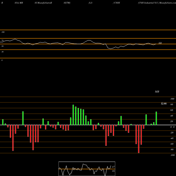Click the 'SI(TM)' header text
Image resolution: width=176 pixels, height=176 pixels.
tap(67, 3)
